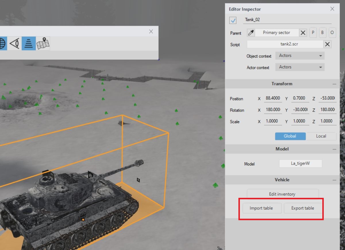Click the Edit inventory button
Viewport: 345px width, 250px height.
283,194
